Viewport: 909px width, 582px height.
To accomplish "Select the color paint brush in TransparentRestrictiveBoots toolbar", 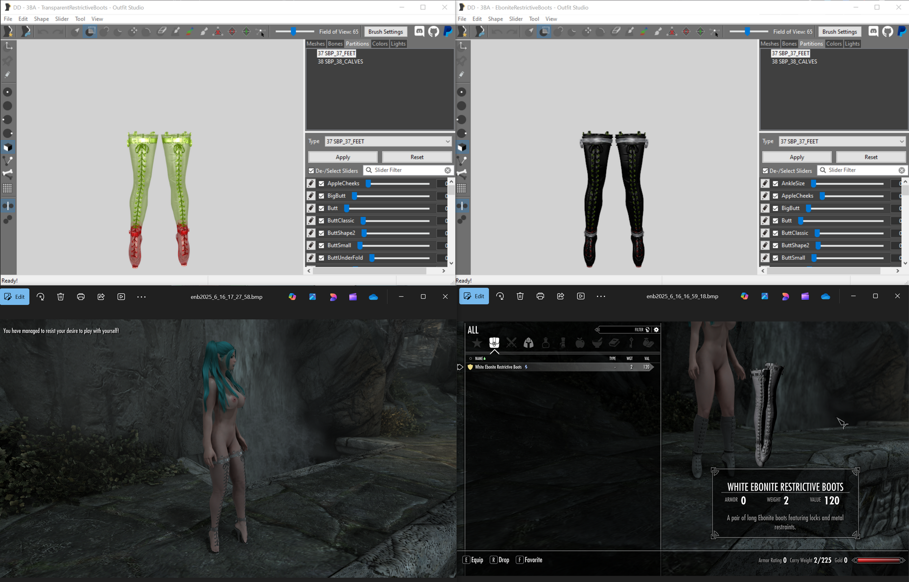I will coord(190,31).
